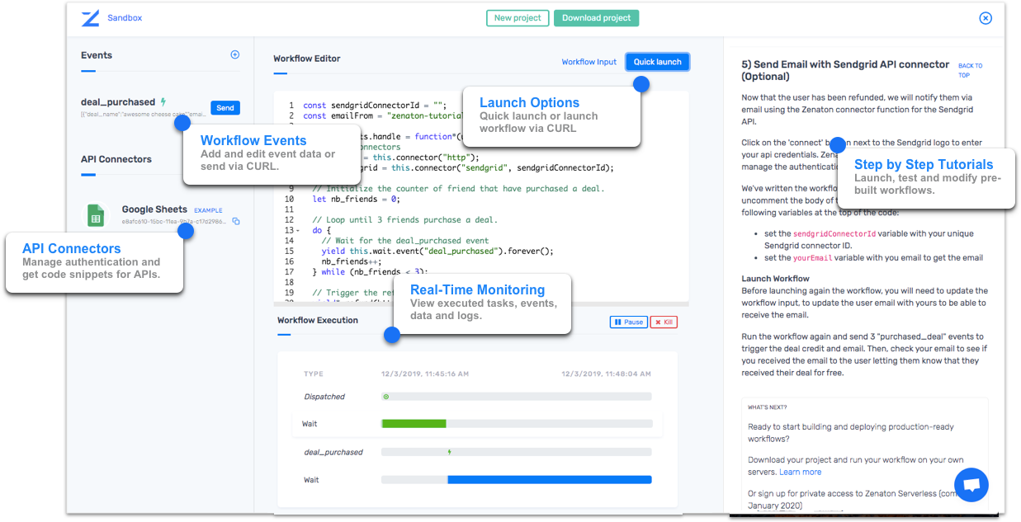Screen dimensions: 1021x522
Task: Close the sandbox with X icon
Action: tap(986, 18)
